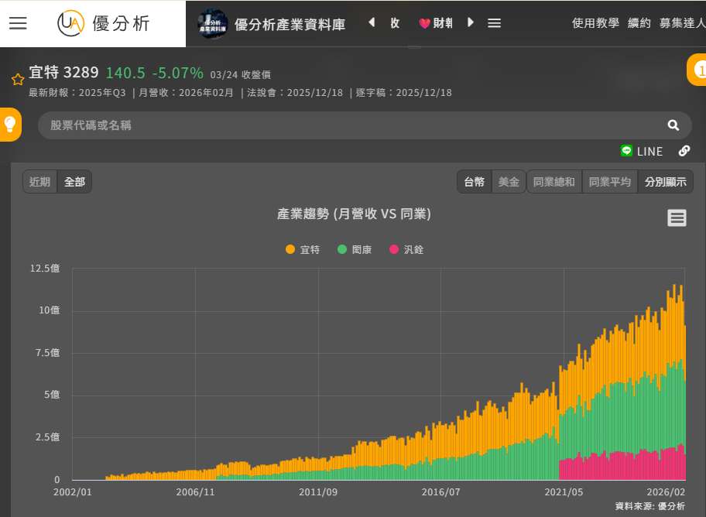This screenshot has height=517, width=706.
Task: Add 宜特 to favorites with star icon
Action: click(x=17, y=79)
